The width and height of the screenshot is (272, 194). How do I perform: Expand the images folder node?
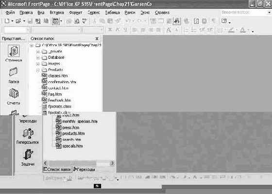coord(38,64)
